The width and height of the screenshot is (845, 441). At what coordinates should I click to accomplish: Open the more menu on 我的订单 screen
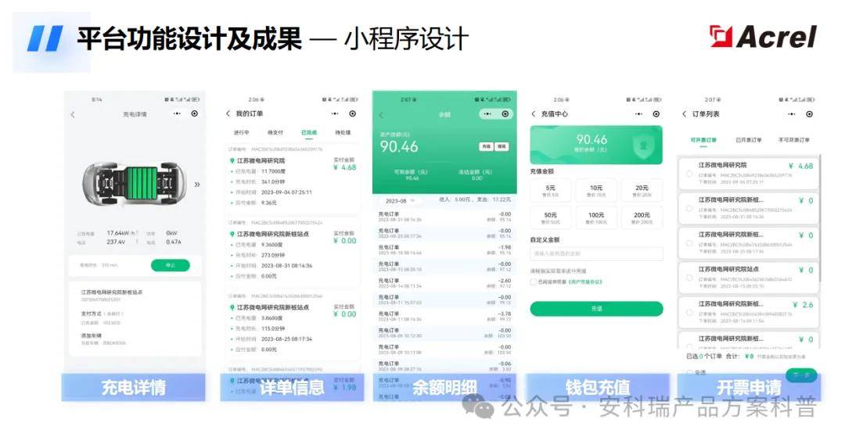click(x=335, y=113)
